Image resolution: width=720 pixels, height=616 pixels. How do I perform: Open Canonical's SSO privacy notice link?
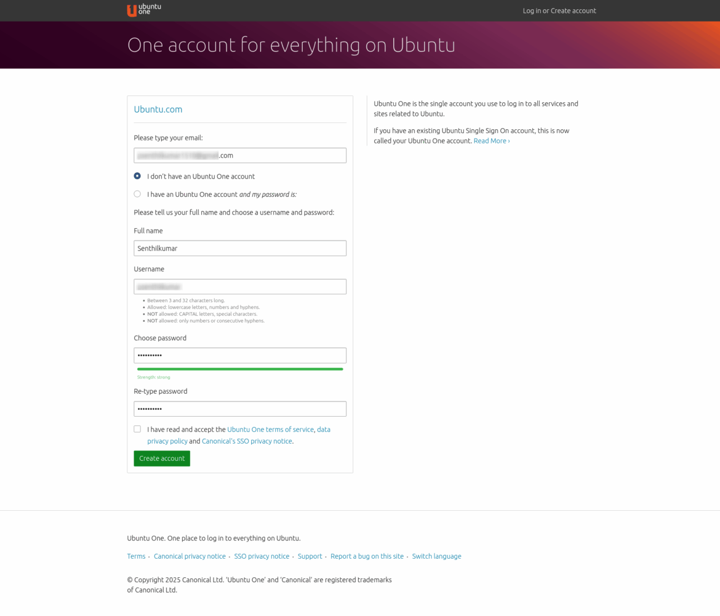point(247,441)
